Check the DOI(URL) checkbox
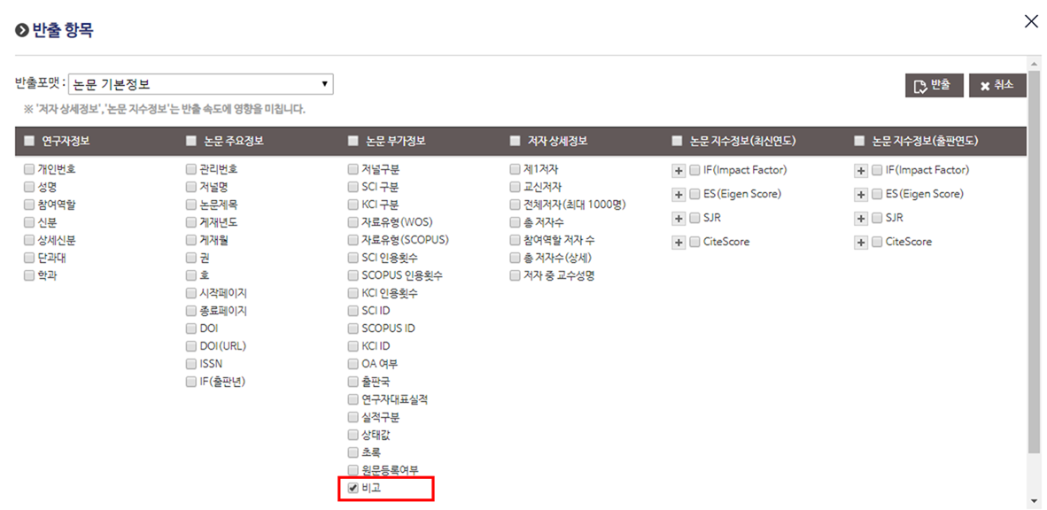This screenshot has height=510, width=1047. [191, 346]
